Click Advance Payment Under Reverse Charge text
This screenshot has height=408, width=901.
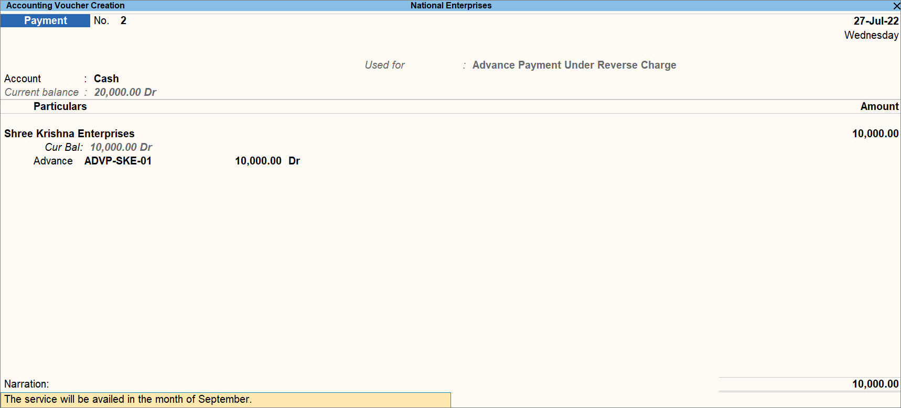[574, 65]
